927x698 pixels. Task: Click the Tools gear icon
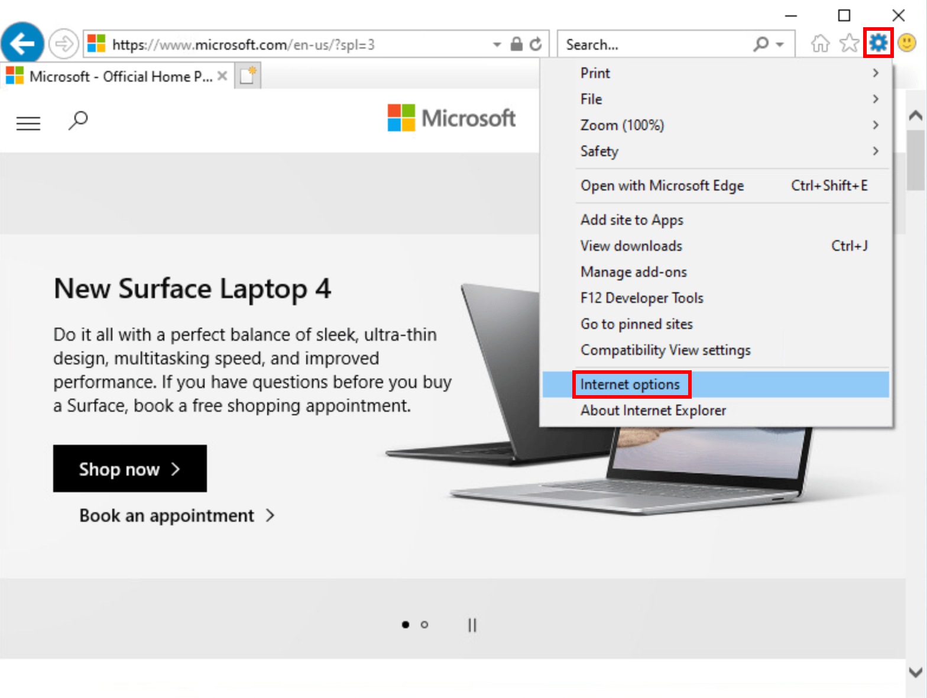878,43
